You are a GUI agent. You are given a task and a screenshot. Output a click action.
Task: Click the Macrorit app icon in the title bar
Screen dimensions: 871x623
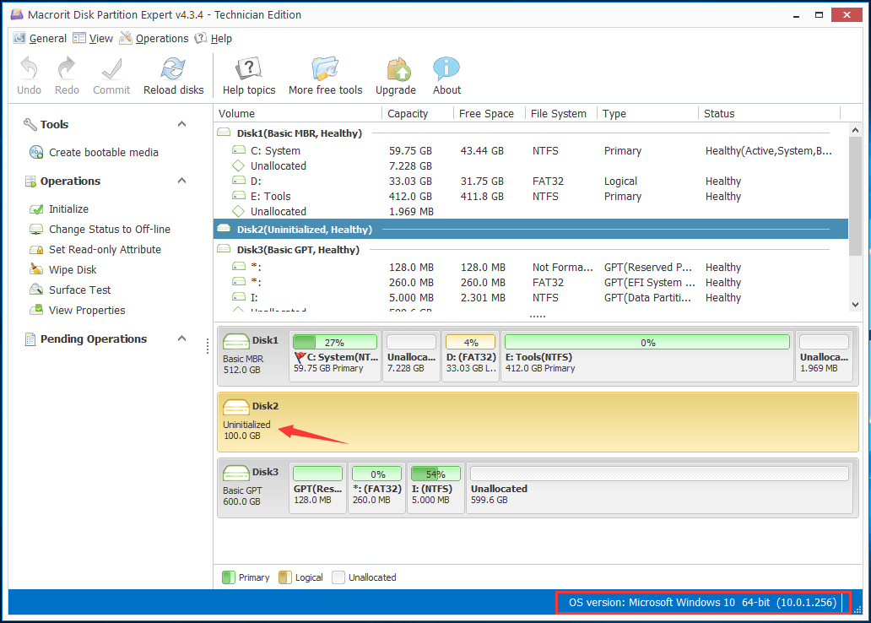(x=17, y=14)
